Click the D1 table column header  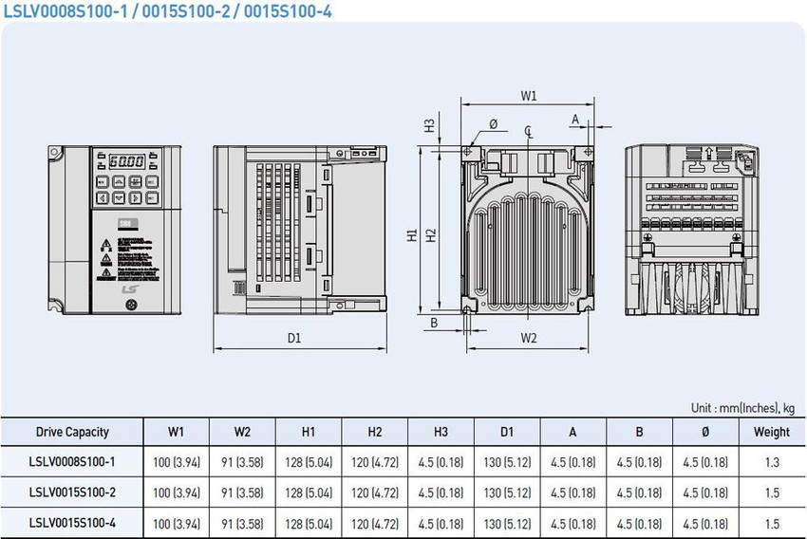point(507,432)
